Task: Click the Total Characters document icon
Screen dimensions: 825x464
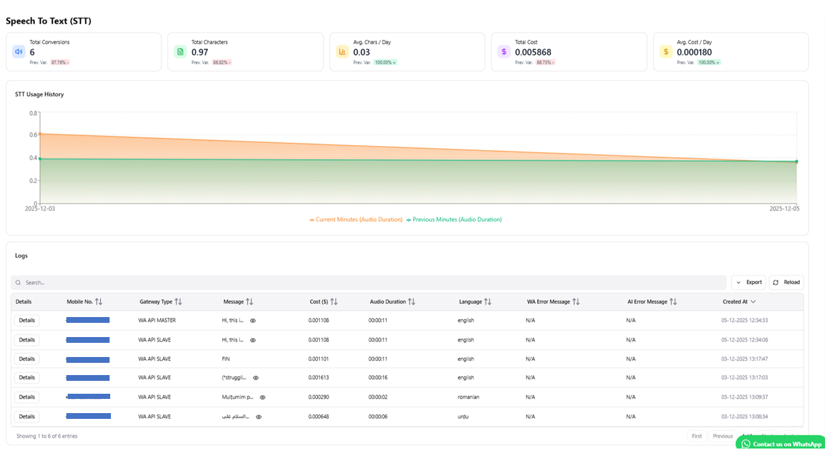Action: [x=180, y=52]
